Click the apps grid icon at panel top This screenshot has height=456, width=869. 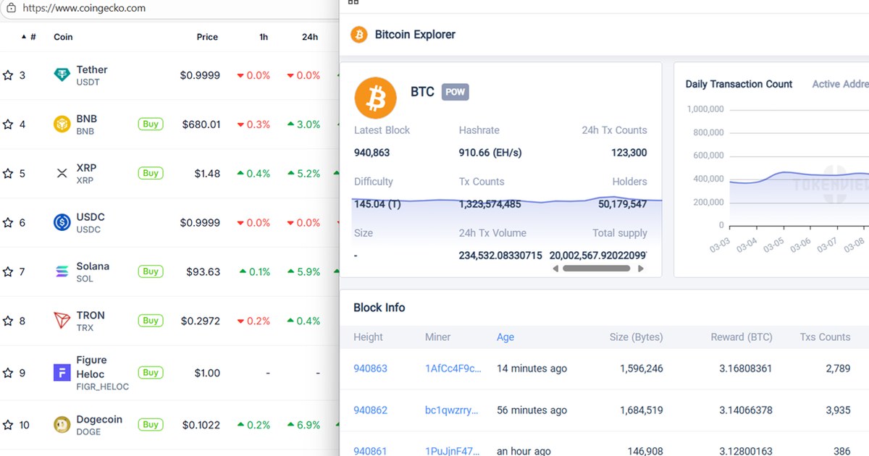tap(353, 3)
